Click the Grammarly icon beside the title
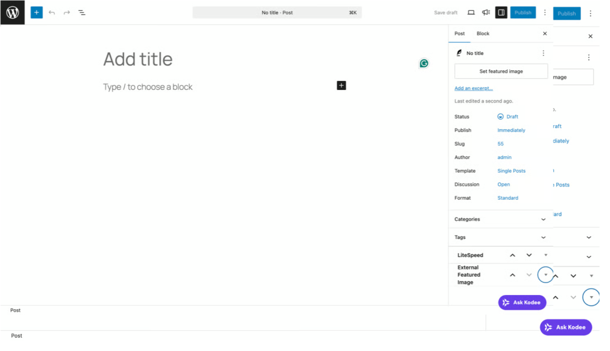 coord(424,63)
